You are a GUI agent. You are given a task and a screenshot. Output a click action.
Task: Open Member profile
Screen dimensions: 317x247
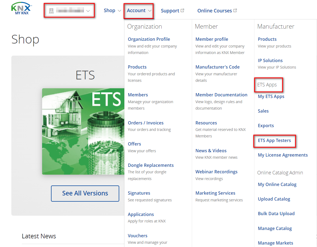(212, 39)
